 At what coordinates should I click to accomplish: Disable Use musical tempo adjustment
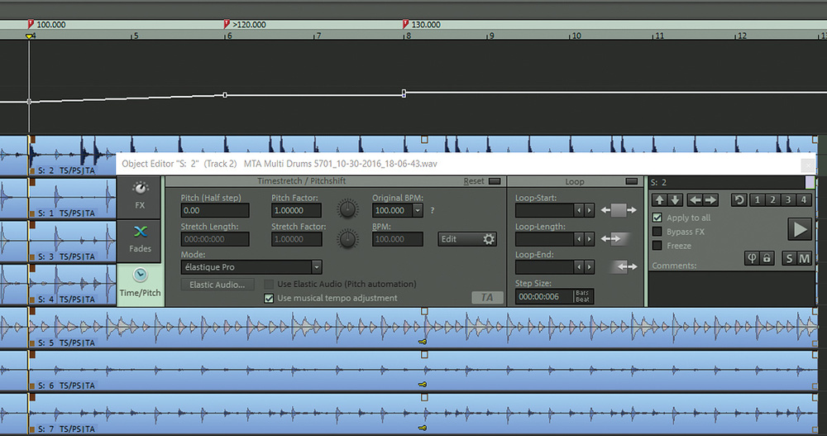269,298
